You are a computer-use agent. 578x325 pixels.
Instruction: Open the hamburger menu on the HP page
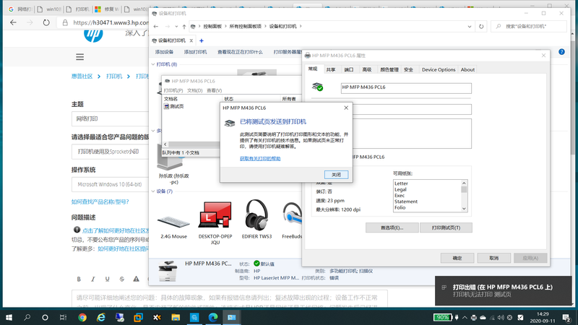(79, 57)
